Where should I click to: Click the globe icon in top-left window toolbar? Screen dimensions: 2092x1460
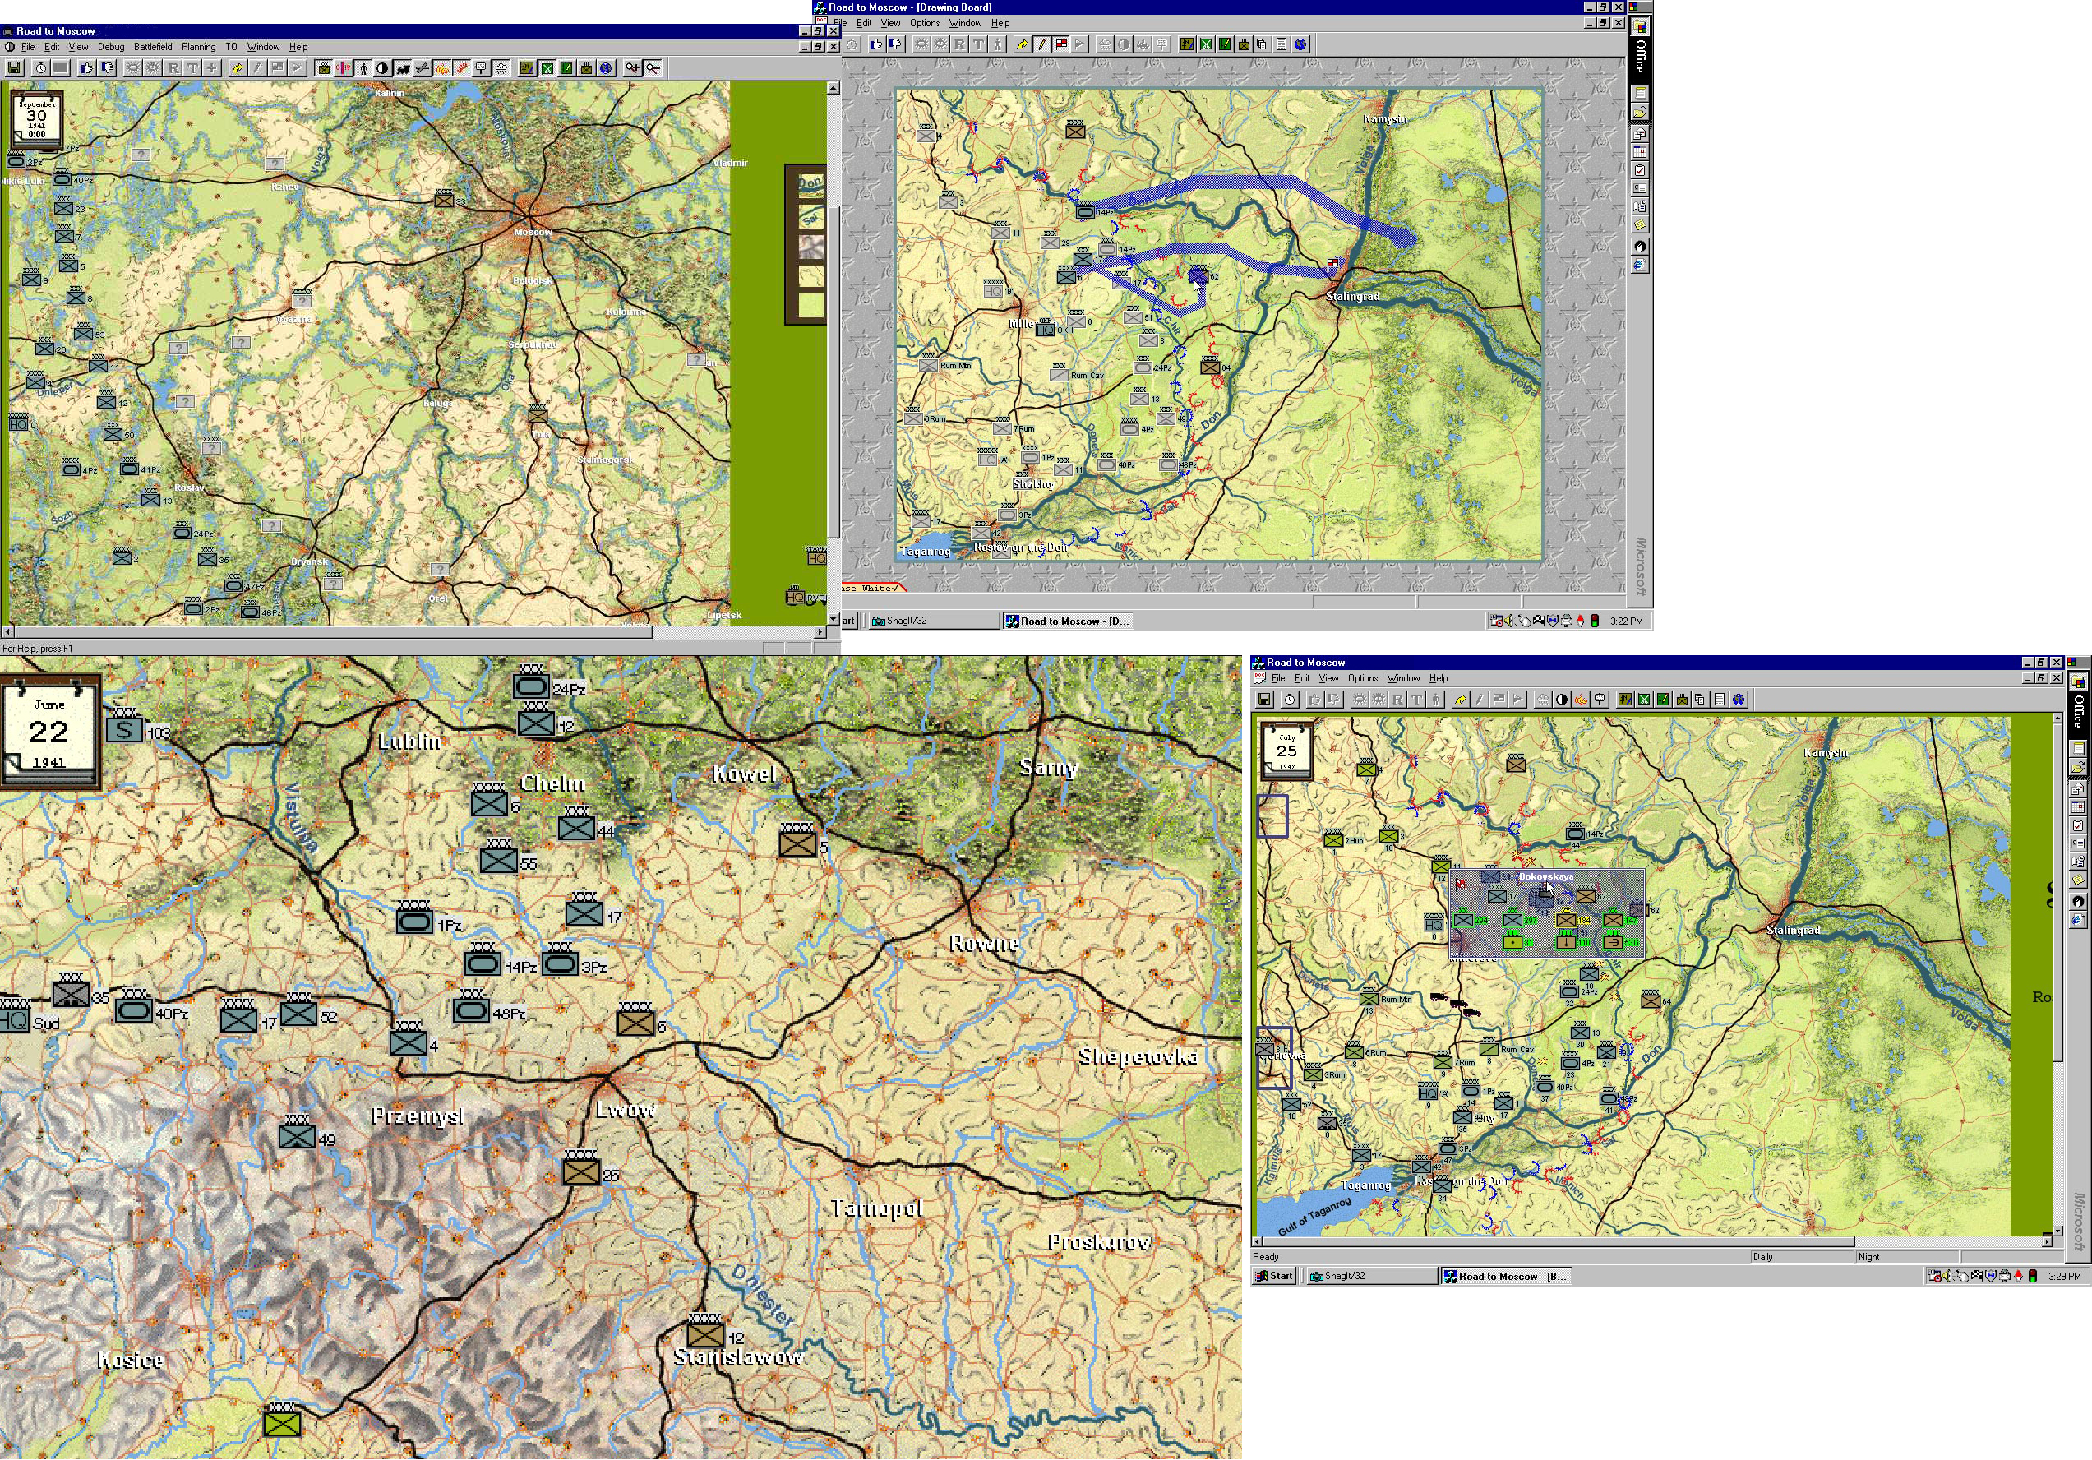(x=606, y=68)
